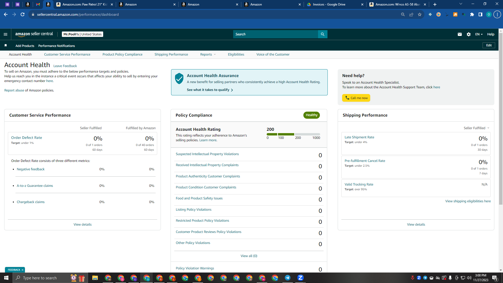This screenshot has height=283, width=503.
Task: Click the Account Health Rating progress bar
Action: point(293,134)
